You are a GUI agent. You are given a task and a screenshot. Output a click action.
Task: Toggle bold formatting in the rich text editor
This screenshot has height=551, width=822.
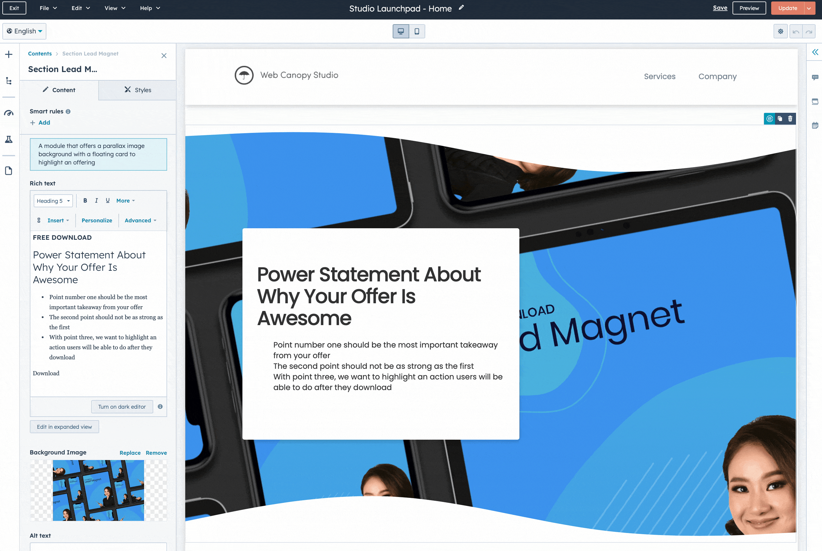click(x=85, y=200)
